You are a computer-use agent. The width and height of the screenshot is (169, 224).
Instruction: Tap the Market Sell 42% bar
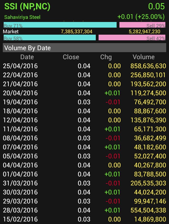coord(132,37)
